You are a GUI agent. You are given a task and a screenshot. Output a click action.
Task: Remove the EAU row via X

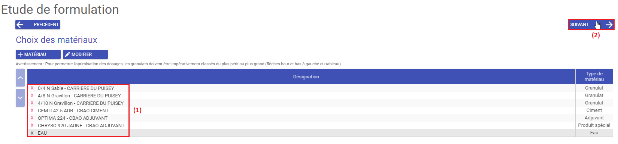tap(32, 133)
